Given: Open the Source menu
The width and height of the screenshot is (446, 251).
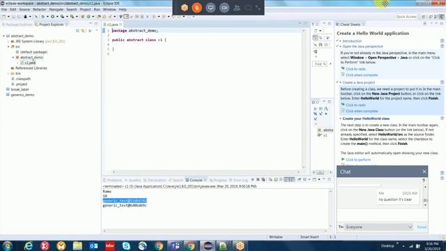Looking at the screenshot, I should pyautogui.click(x=24, y=9).
